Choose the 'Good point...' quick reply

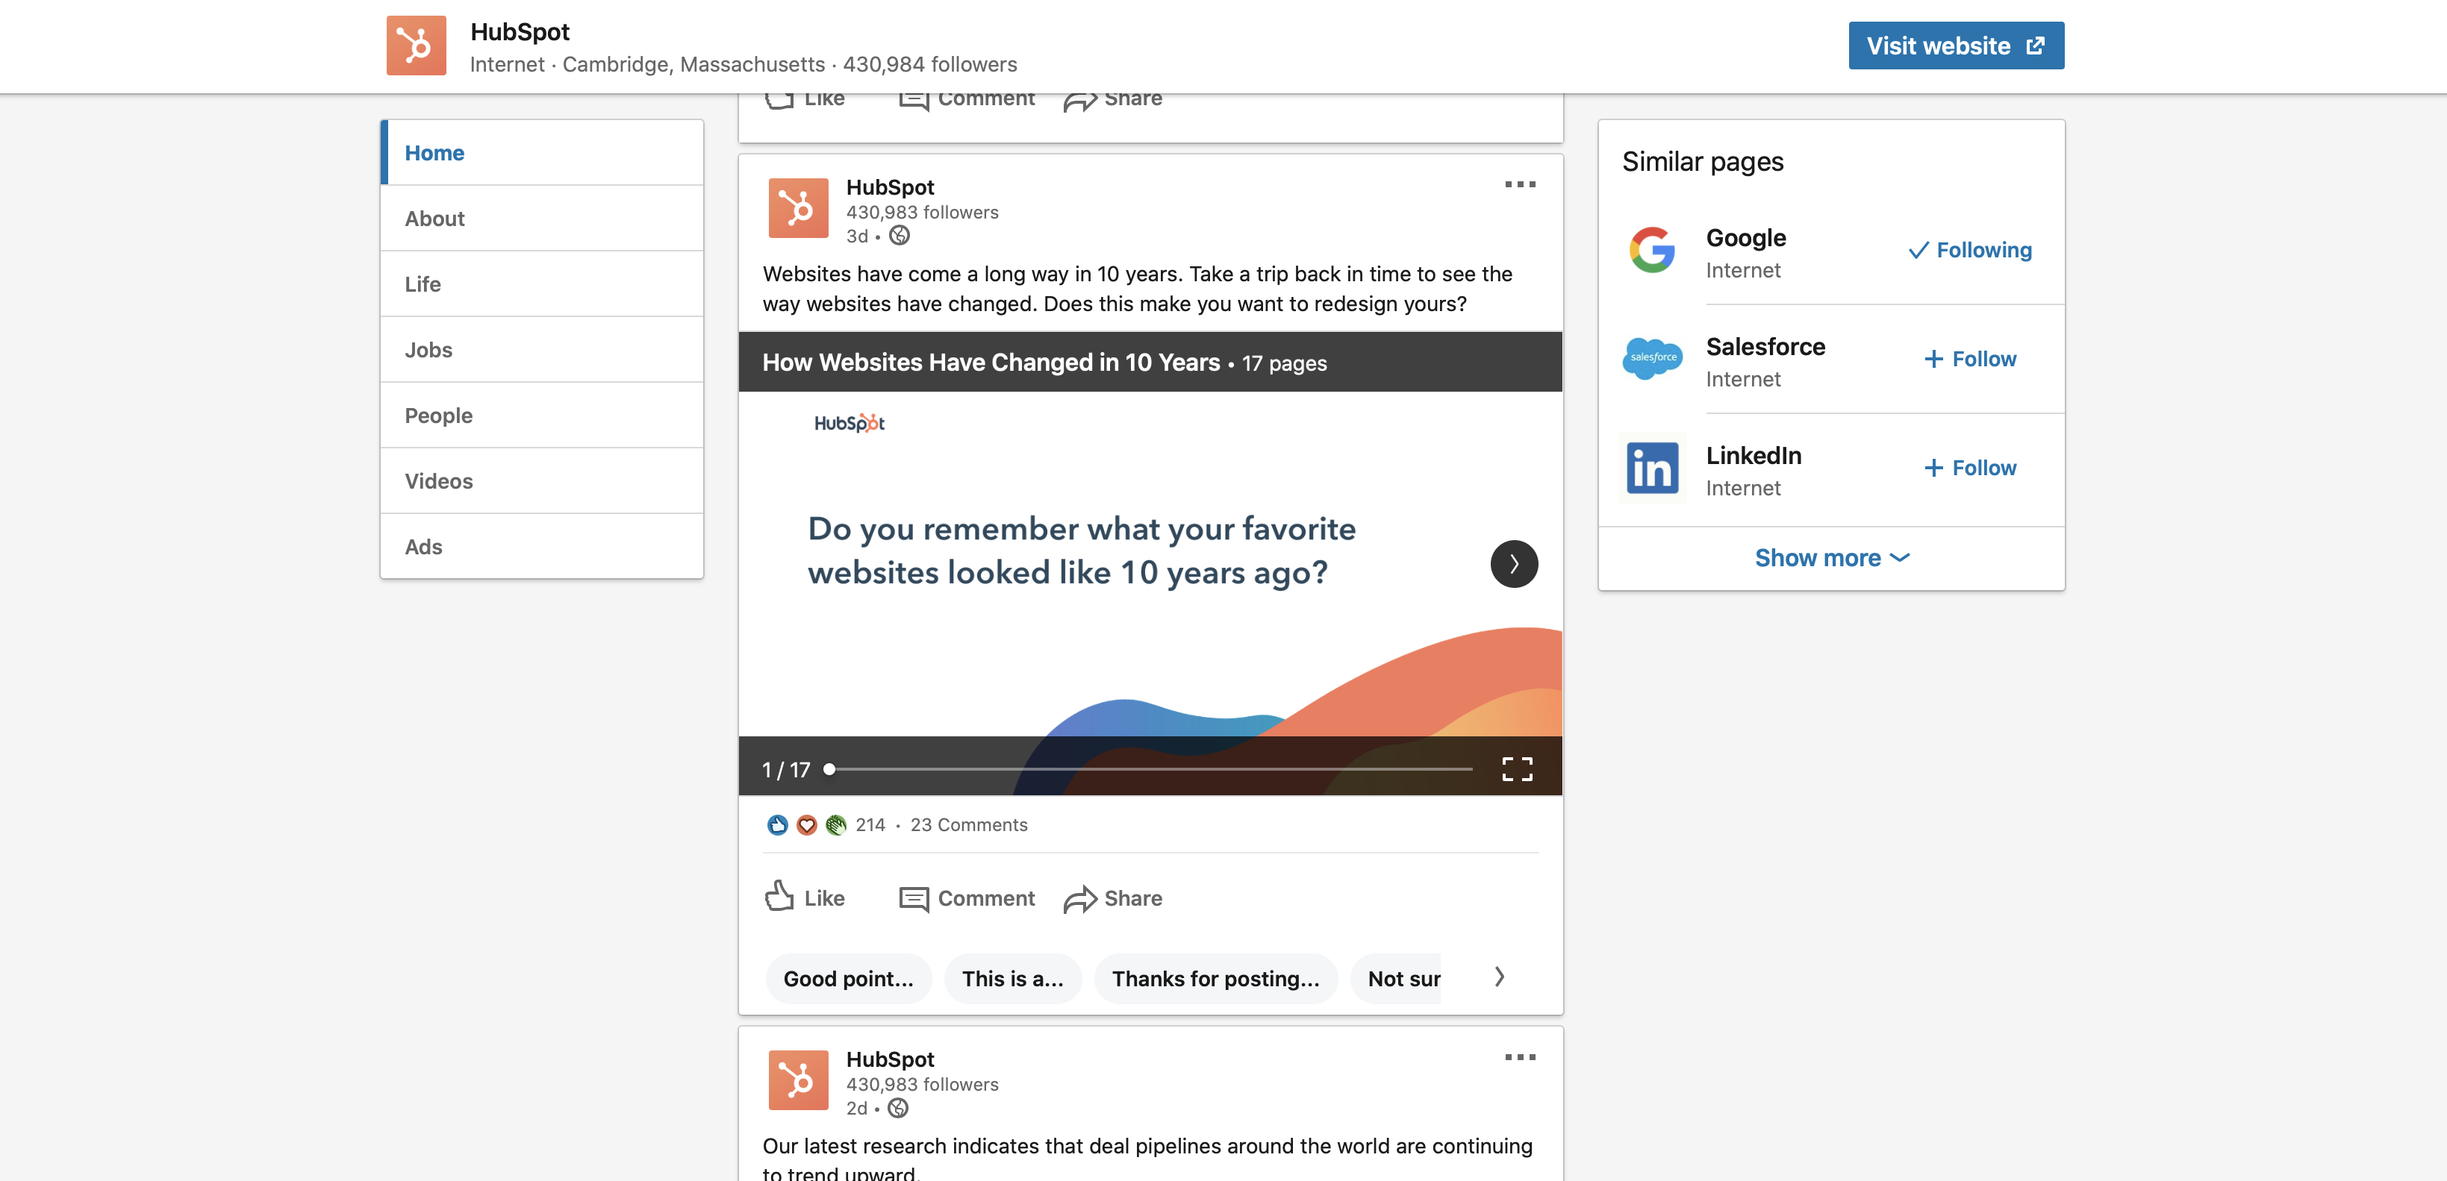coord(848,979)
